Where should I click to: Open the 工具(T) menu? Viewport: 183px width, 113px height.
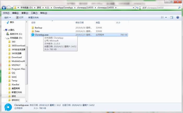click(34, 13)
